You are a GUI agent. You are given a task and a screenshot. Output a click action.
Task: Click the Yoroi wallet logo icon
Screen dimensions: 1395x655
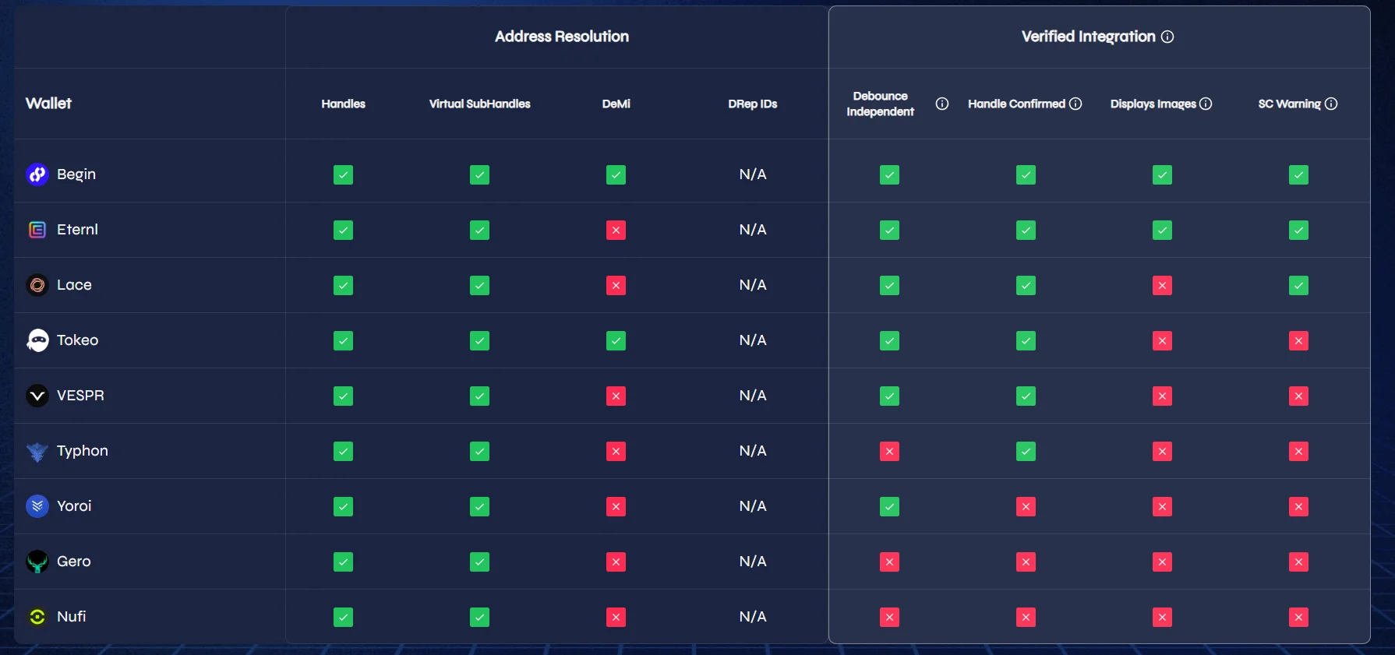(x=37, y=506)
